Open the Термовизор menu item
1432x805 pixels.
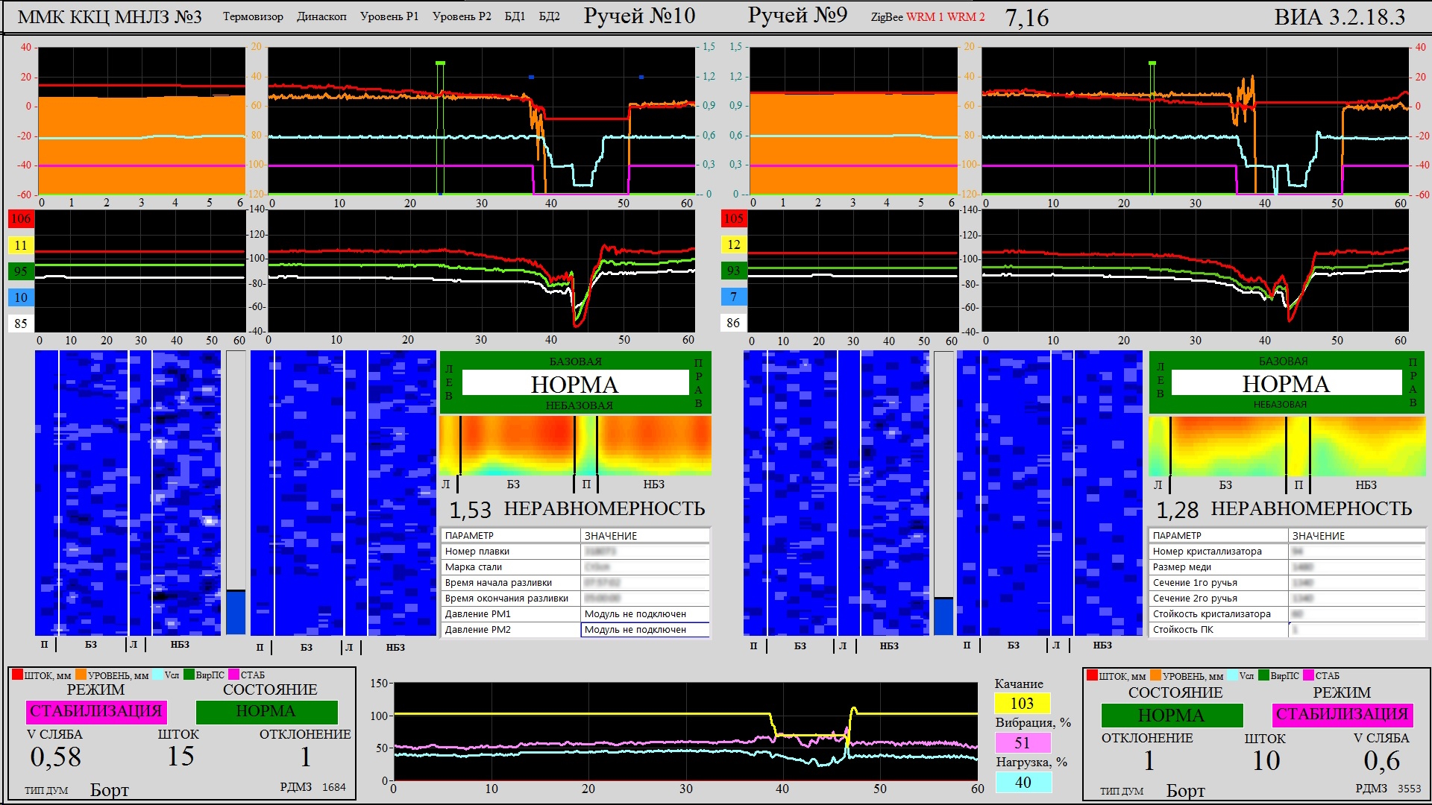click(x=253, y=16)
